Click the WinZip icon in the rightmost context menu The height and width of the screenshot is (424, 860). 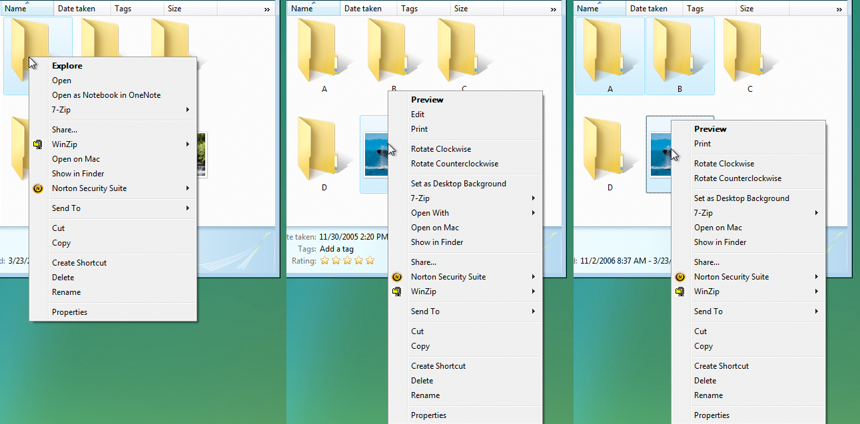pos(680,291)
